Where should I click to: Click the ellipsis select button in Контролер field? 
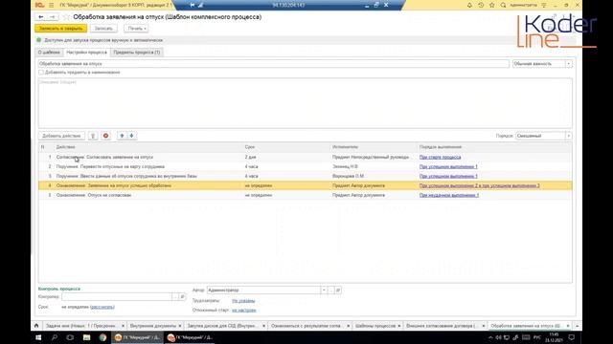[174, 297]
